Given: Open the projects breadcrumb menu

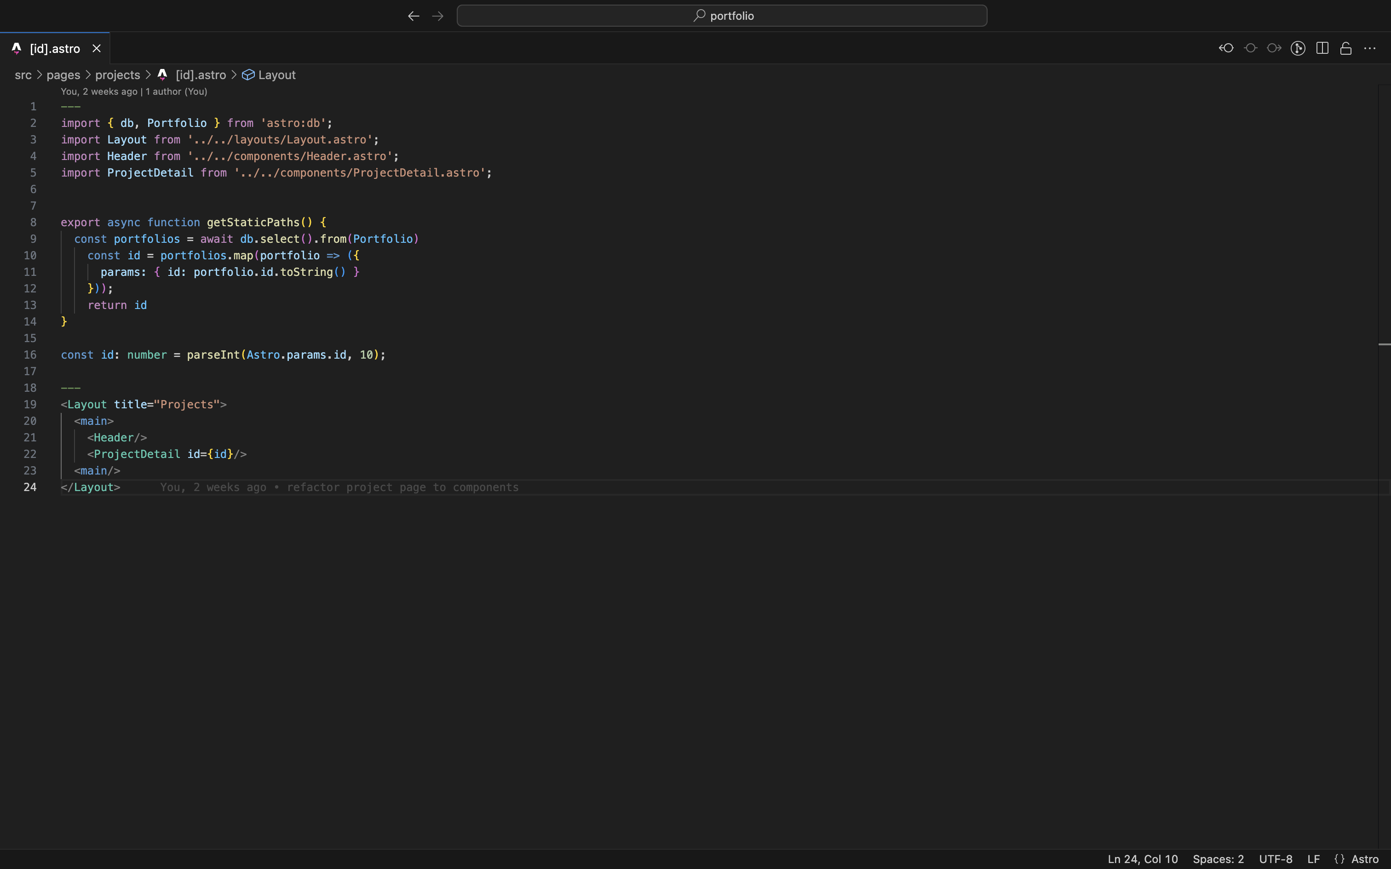Looking at the screenshot, I should (x=117, y=74).
